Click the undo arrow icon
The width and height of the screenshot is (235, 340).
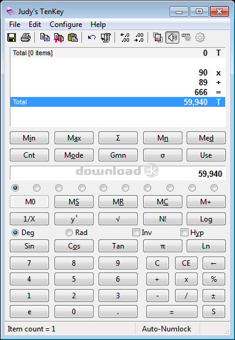(x=92, y=37)
